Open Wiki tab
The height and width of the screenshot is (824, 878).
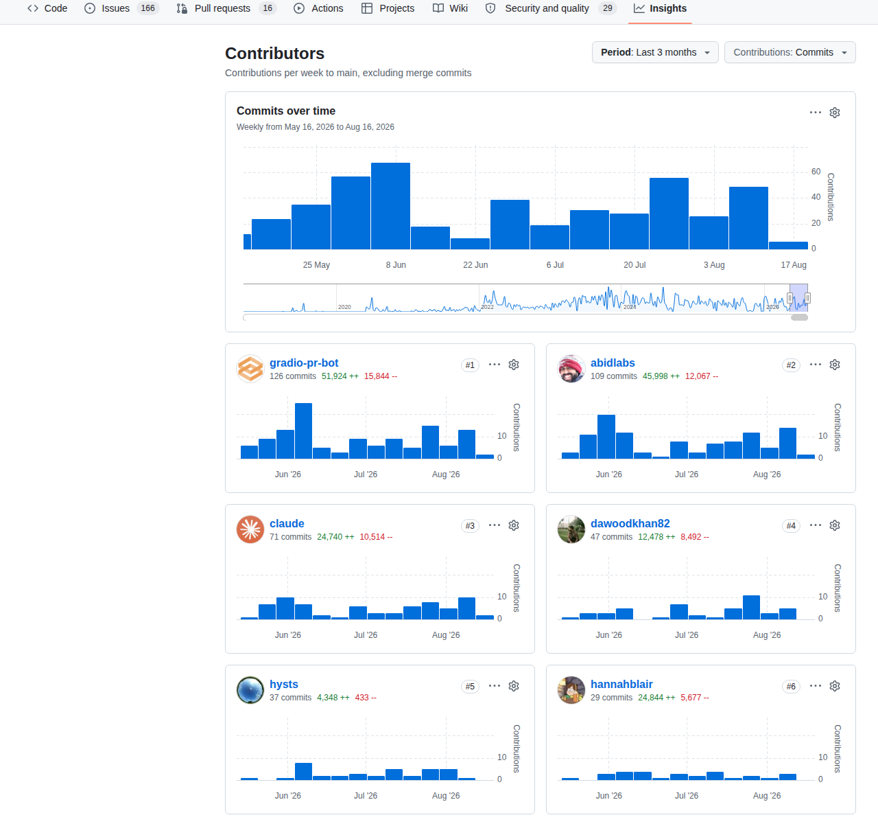[x=451, y=8]
